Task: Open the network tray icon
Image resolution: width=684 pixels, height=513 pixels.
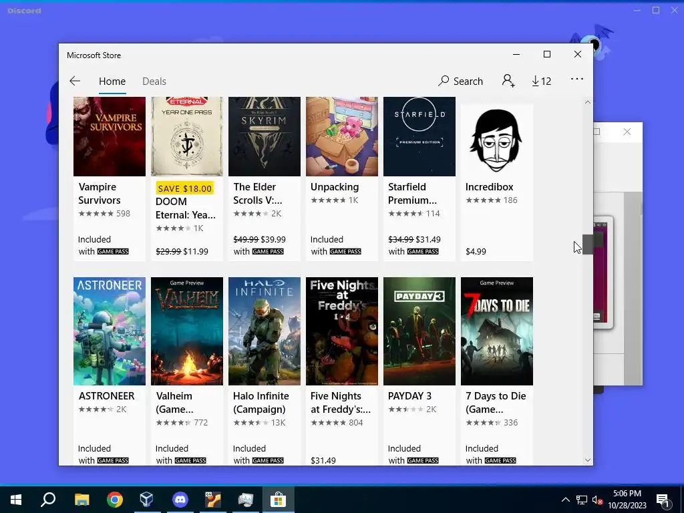Action: click(582, 500)
